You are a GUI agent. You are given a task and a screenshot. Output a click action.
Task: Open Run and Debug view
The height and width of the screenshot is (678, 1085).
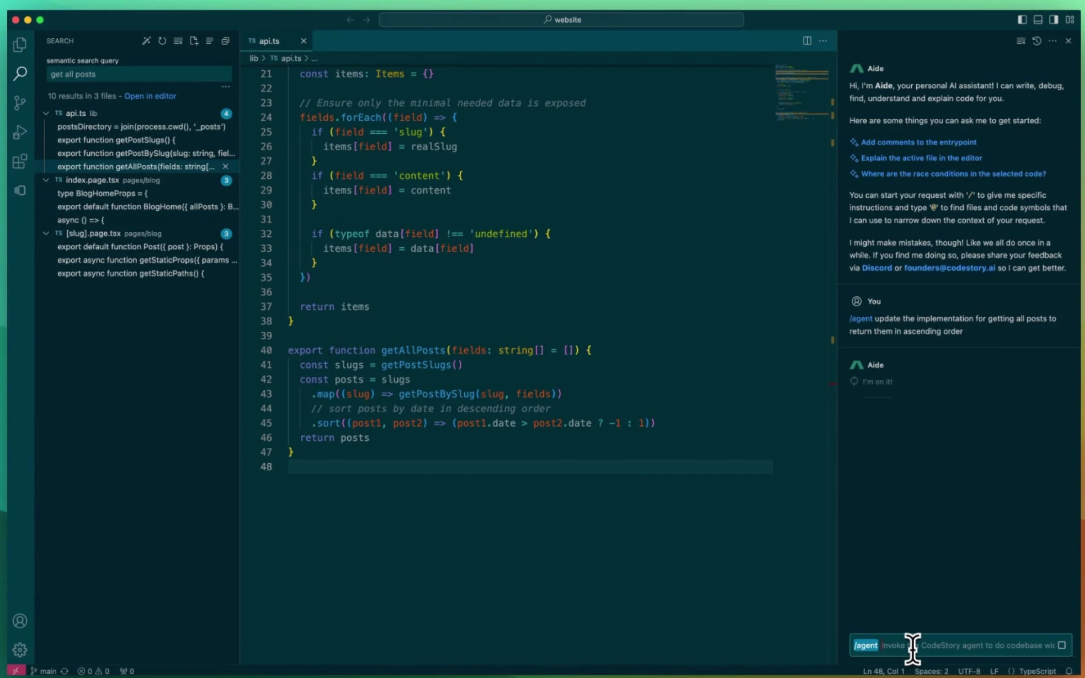pyautogui.click(x=20, y=132)
